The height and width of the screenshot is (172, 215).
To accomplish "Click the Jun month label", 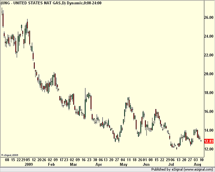I will point(146,164).
